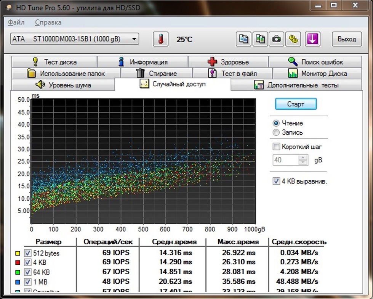
Task: Enable the Запись radio button
Action: point(276,133)
